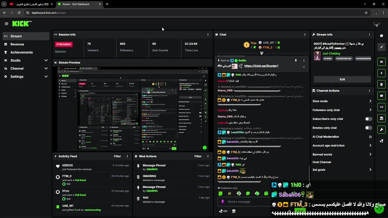388x218 pixels.
Task: Toggle the stream preview widget icon
Action: point(381,62)
